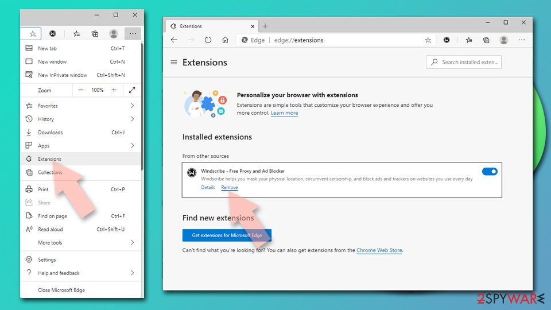Open the Learn more link

pyautogui.click(x=284, y=113)
